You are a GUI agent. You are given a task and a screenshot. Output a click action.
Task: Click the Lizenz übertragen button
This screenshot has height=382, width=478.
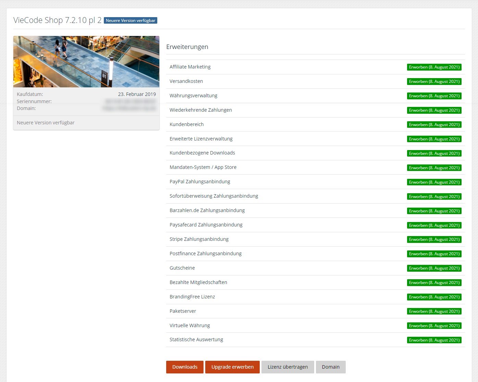coord(287,367)
